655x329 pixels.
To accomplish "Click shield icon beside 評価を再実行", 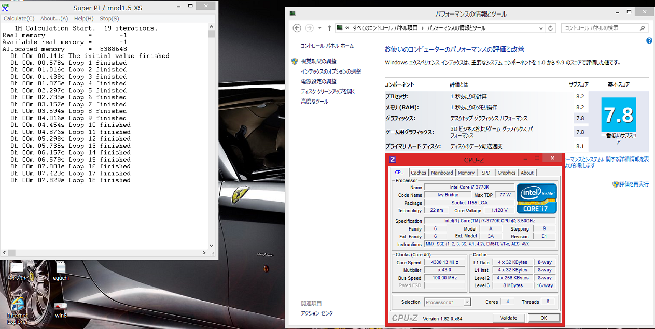I will [615, 184].
